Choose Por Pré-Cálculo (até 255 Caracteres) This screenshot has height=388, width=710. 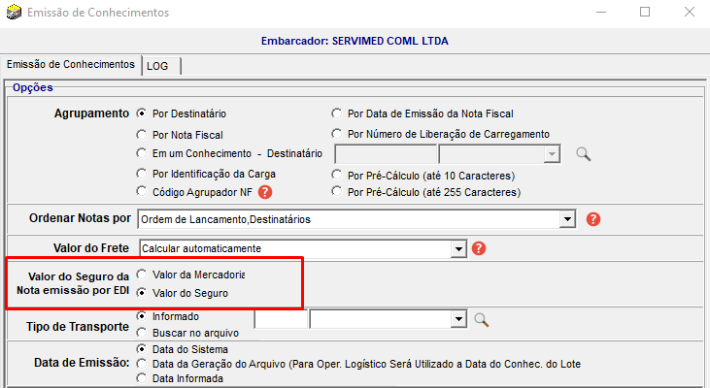(x=337, y=192)
